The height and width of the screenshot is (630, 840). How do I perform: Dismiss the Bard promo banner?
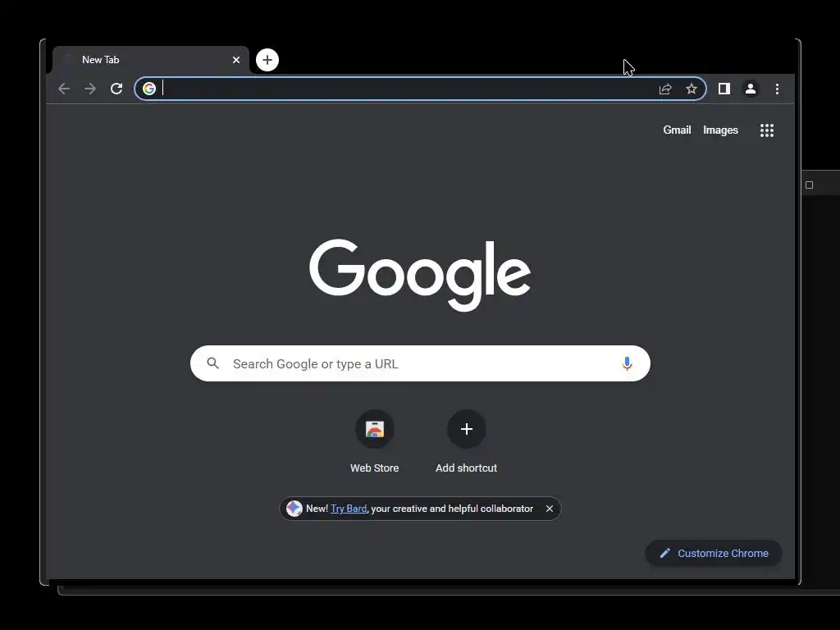549,509
